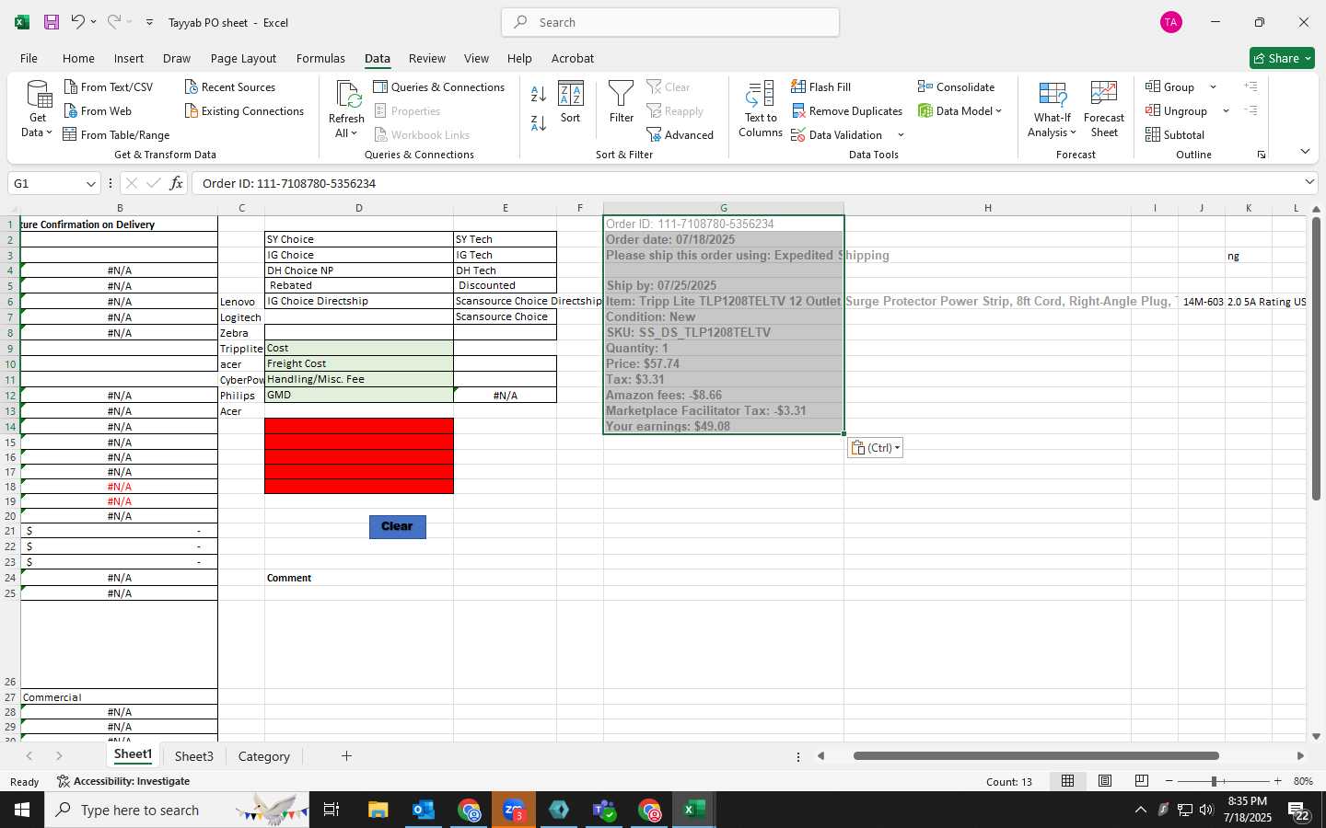Expand Group dropdown arrow

coord(1213,87)
